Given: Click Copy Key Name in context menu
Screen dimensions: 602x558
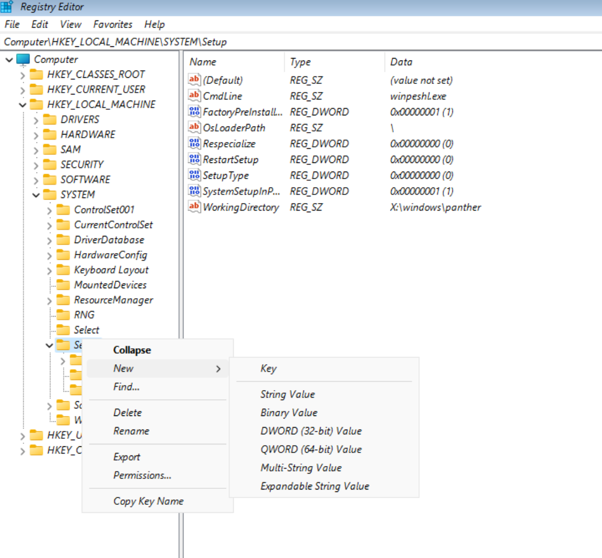Looking at the screenshot, I should 148,501.
